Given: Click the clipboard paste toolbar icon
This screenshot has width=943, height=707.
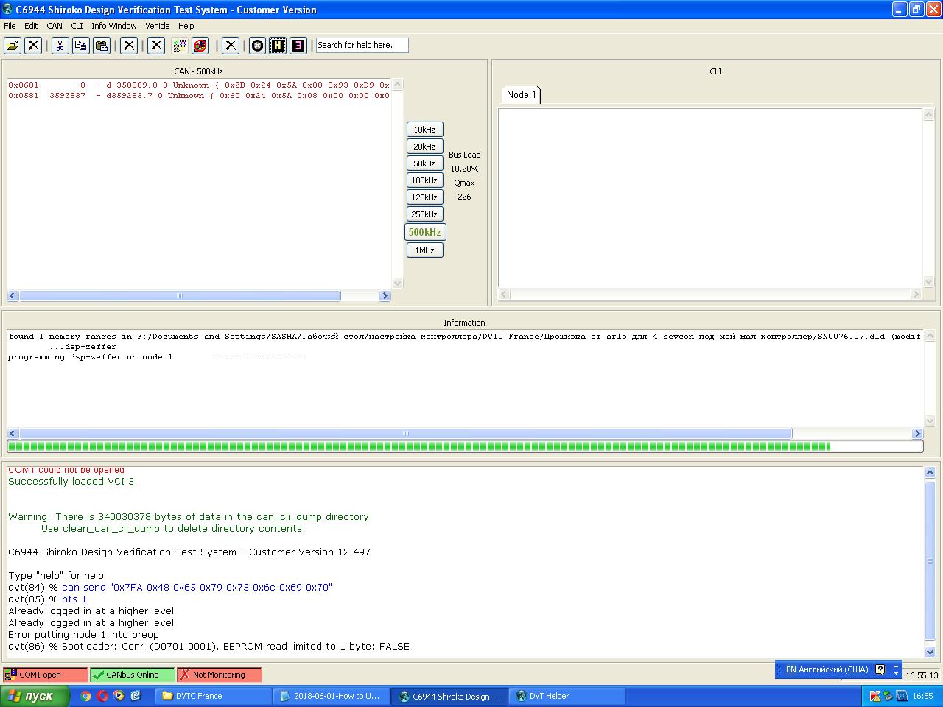Looking at the screenshot, I should (101, 46).
